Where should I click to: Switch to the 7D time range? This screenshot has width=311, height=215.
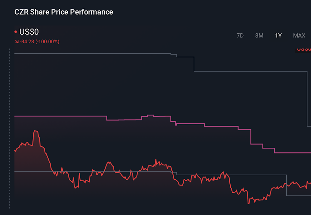coord(240,36)
